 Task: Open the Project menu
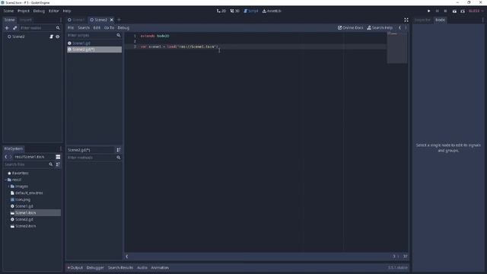(x=24, y=11)
